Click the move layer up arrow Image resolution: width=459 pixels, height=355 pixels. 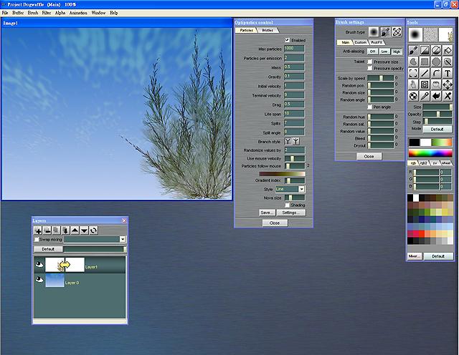[75, 230]
